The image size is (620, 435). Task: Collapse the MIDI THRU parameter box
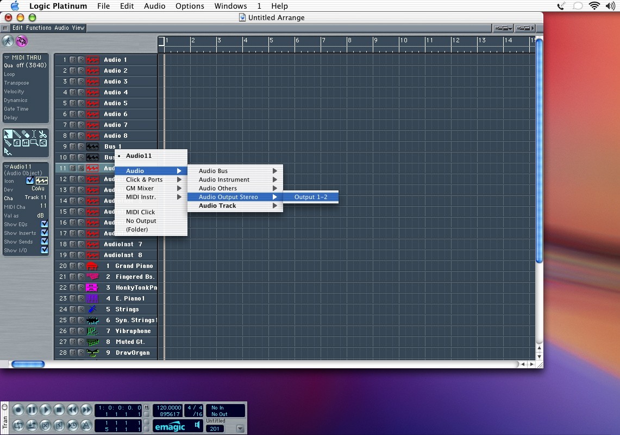(x=7, y=57)
